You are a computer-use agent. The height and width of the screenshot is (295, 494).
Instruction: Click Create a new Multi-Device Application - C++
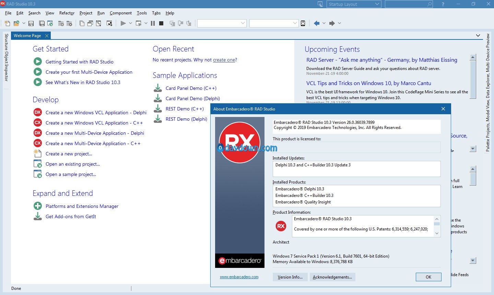(93, 143)
